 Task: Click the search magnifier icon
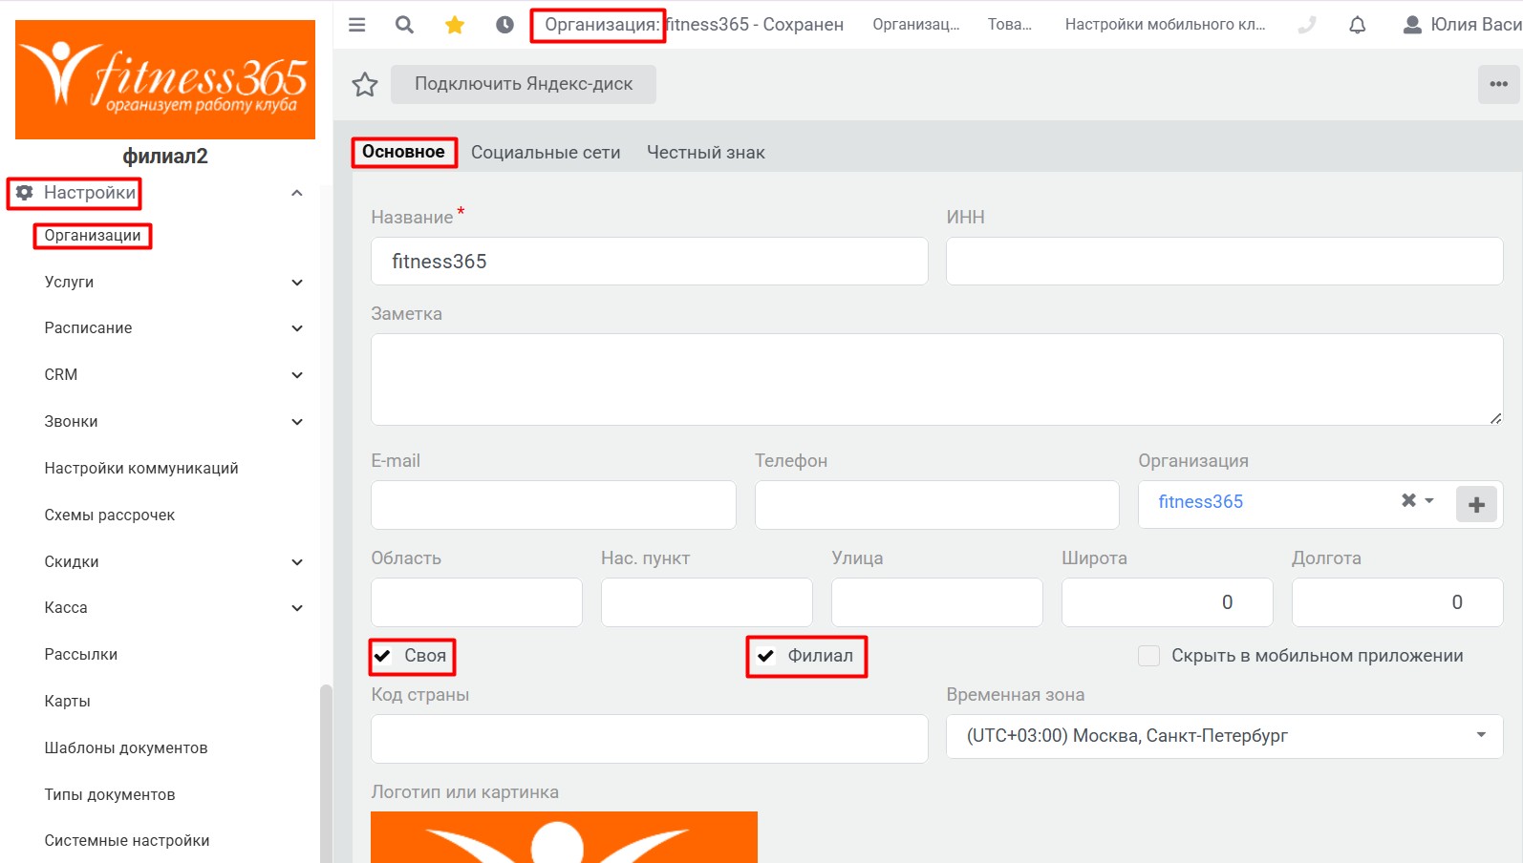[x=405, y=25]
